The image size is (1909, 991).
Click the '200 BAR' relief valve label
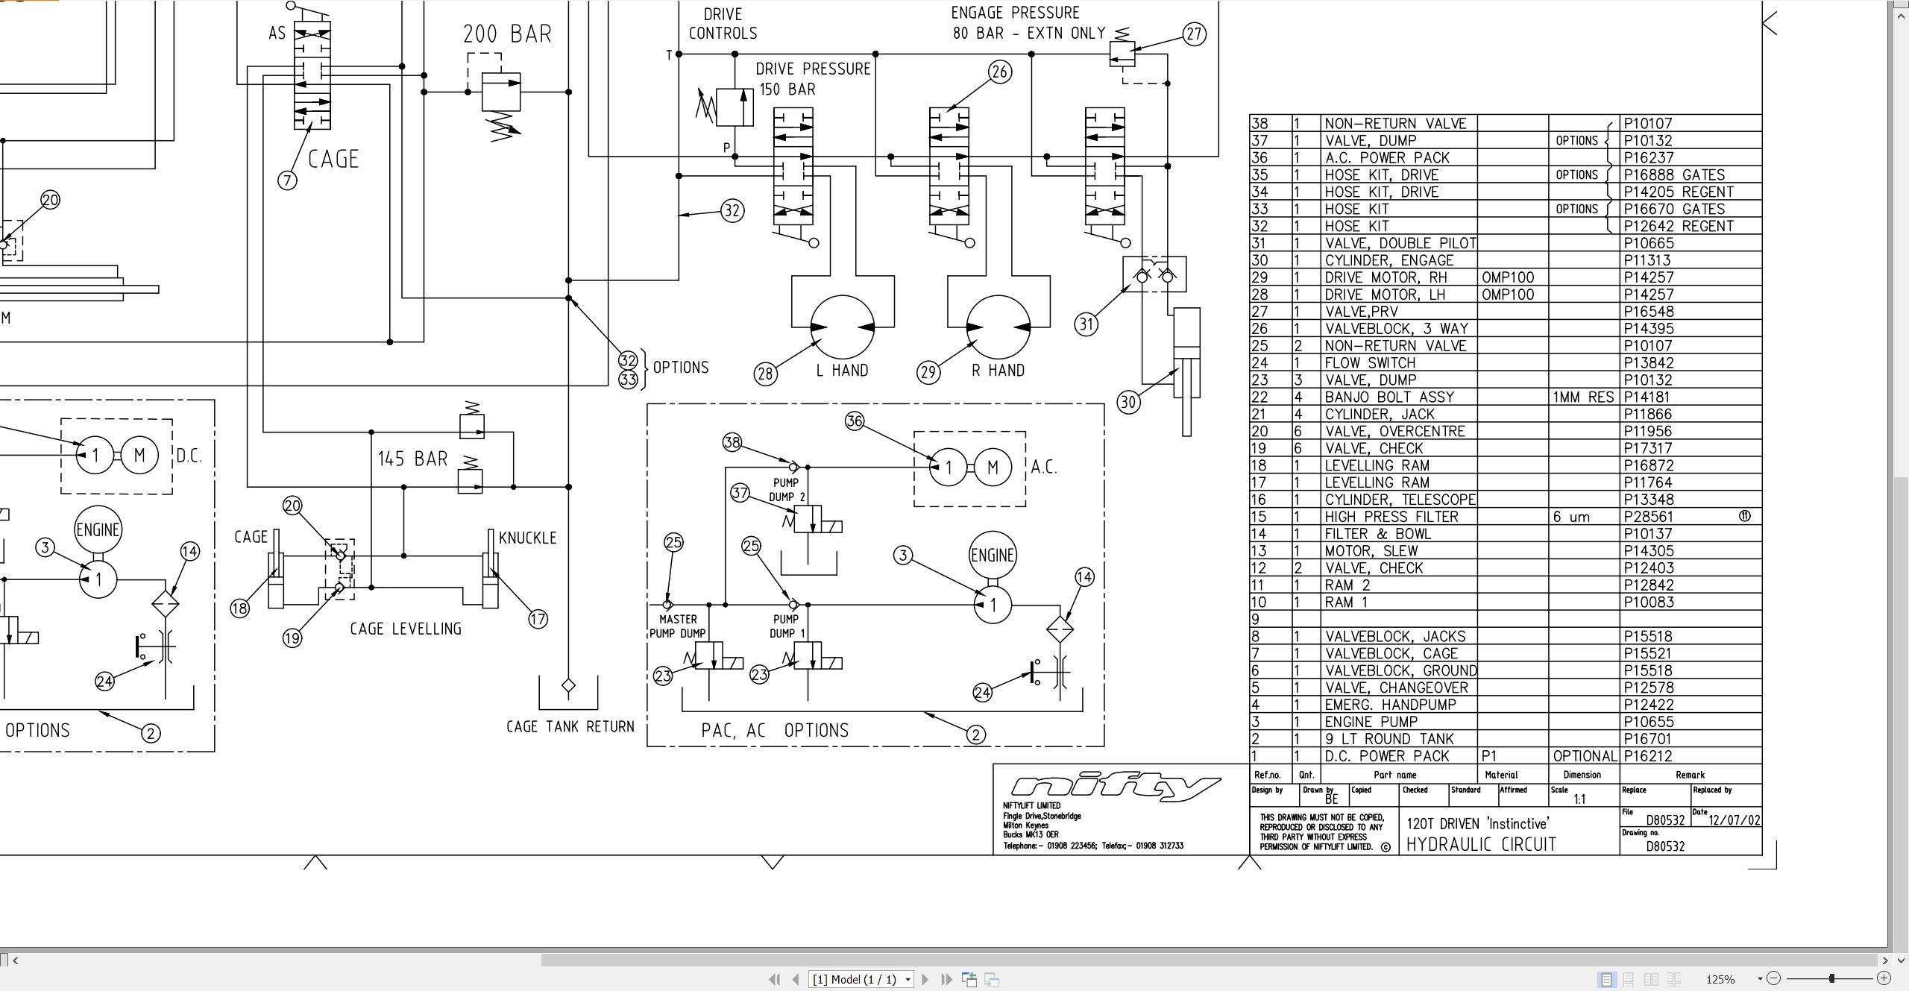(x=507, y=34)
